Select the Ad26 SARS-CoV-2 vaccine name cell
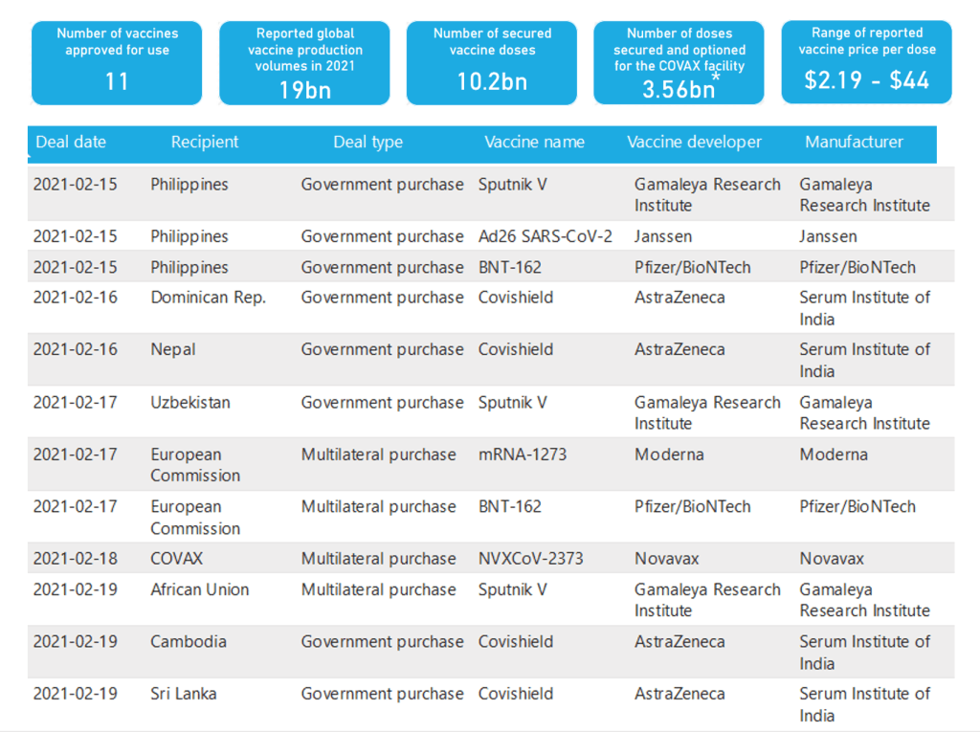This screenshot has height=732, width=980. click(x=546, y=236)
